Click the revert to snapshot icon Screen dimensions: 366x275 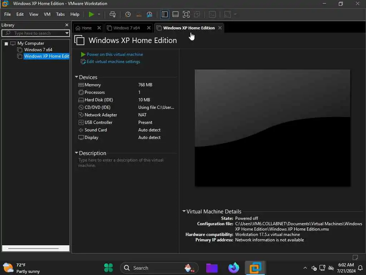coord(139,14)
